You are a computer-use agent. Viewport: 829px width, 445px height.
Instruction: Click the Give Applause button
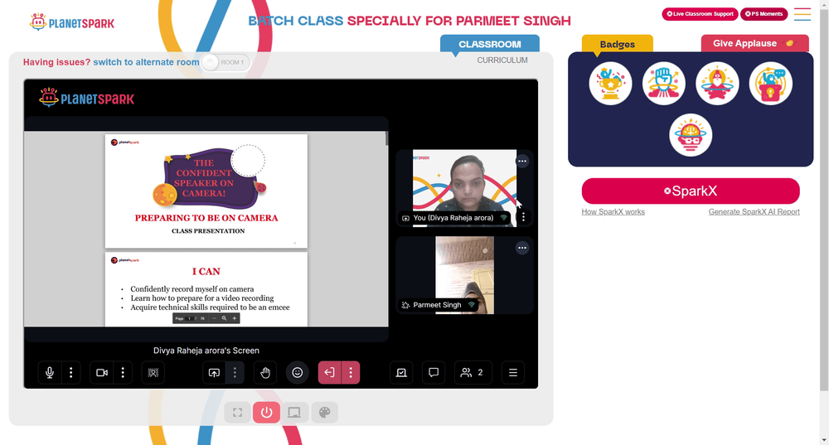pyautogui.click(x=754, y=43)
